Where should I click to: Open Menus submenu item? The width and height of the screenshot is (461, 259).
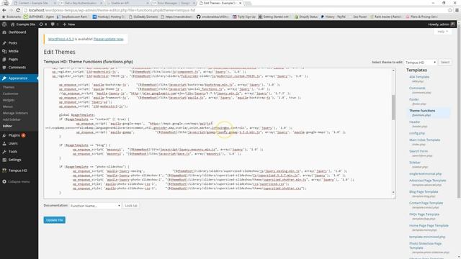[x=8, y=106]
